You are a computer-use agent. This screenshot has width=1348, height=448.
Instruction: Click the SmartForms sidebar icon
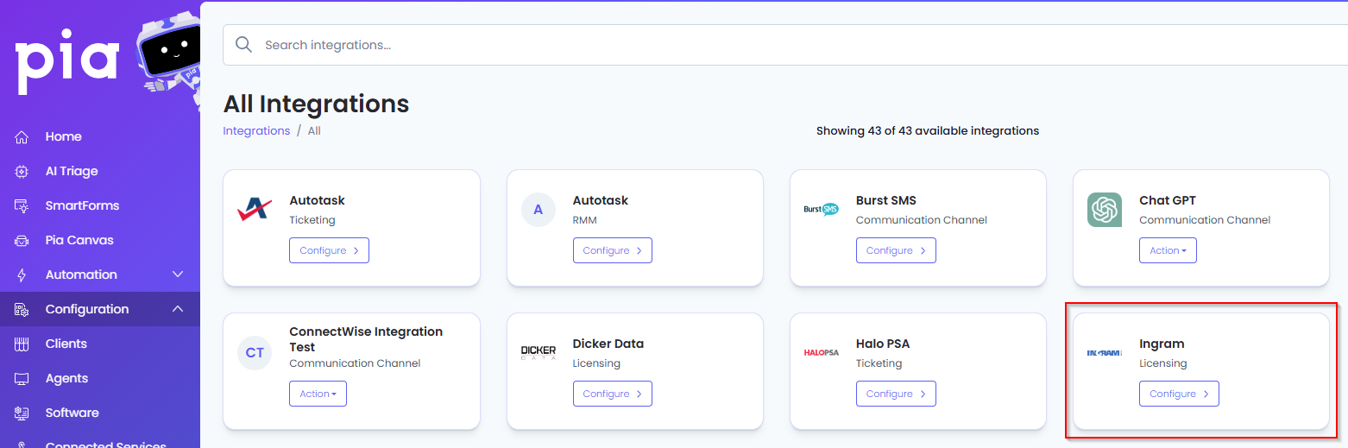[22, 205]
